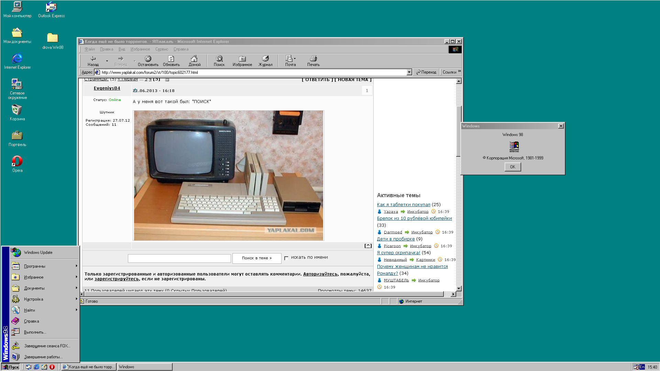Click the Evgeniys84 username link

click(107, 88)
